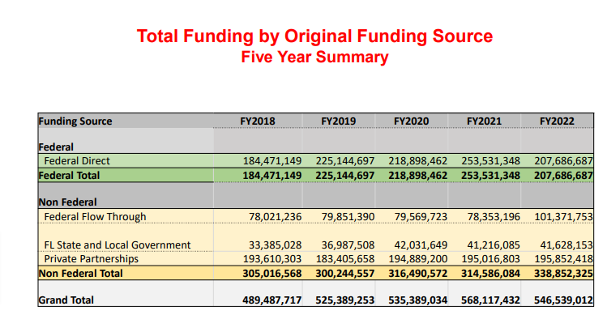Click the title 'Total Funding by Original Funding Source'

pos(314,36)
